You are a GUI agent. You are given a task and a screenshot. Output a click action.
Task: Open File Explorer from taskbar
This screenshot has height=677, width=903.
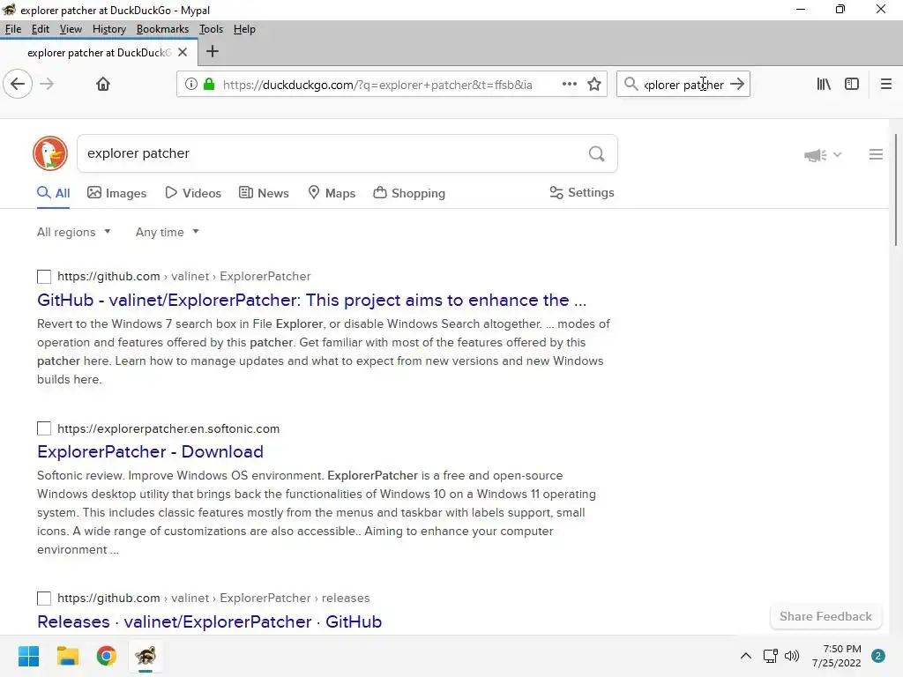(67, 656)
